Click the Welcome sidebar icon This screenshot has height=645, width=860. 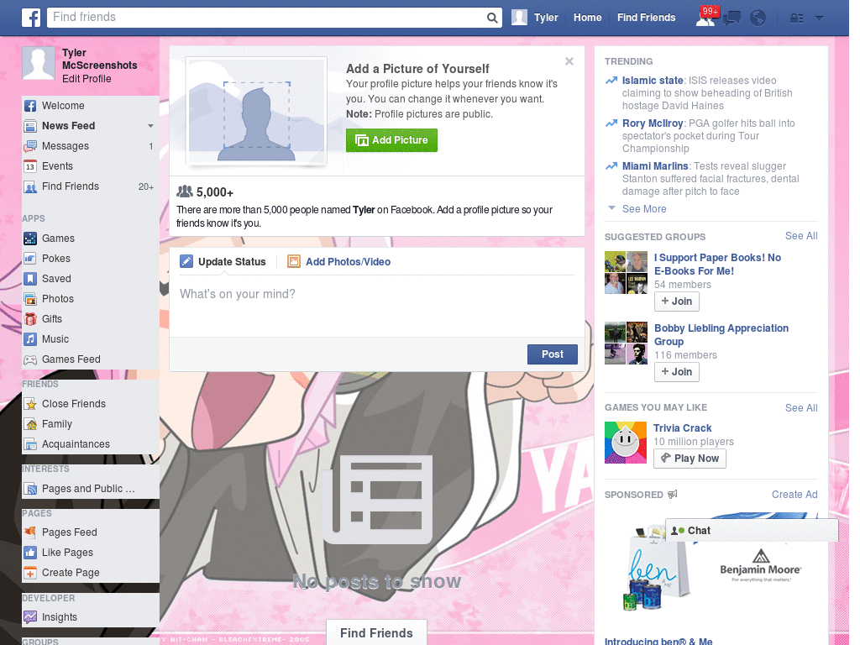[30, 106]
